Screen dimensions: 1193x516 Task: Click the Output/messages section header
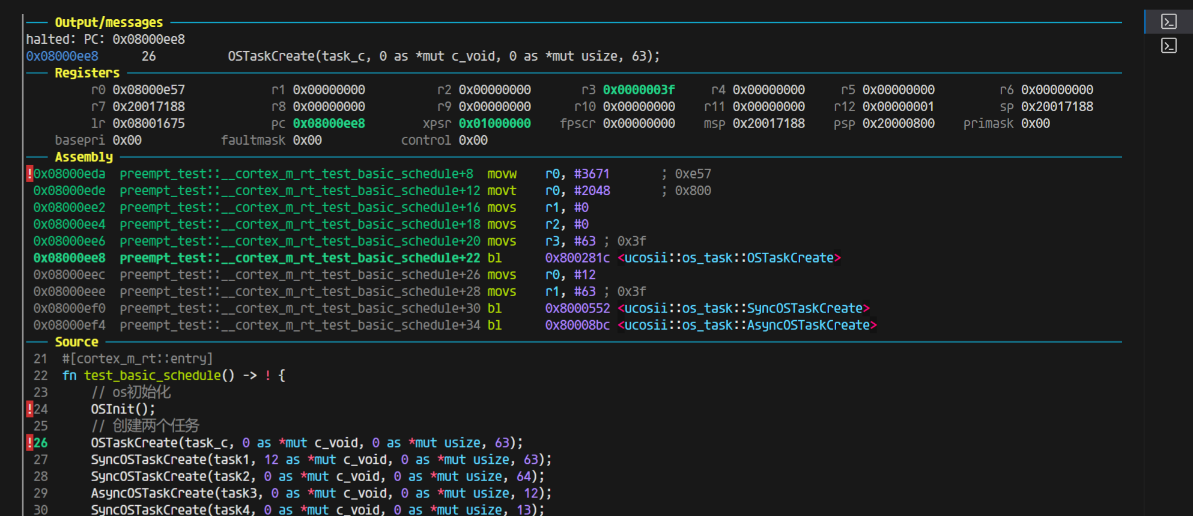click(x=109, y=22)
